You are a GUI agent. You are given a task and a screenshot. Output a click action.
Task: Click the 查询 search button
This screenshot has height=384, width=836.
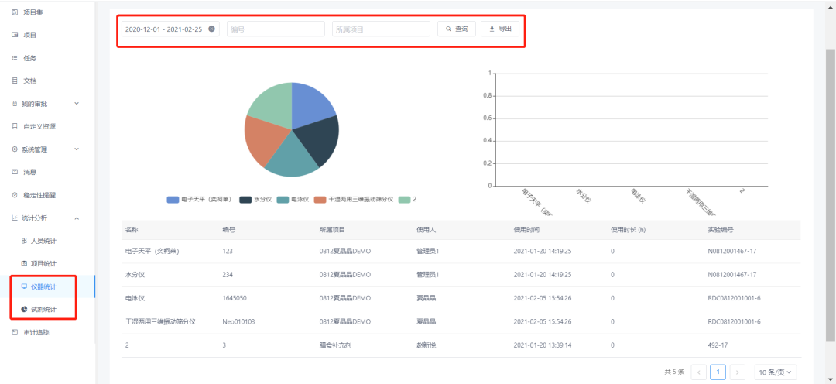point(457,29)
